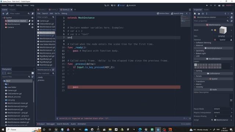Expand the Material section
Viewport: 235px width, 132px height.
(x=199, y=45)
